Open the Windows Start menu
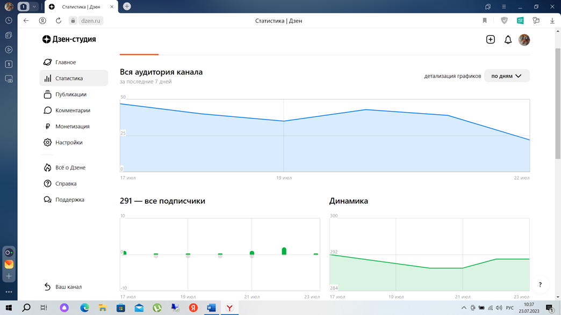The height and width of the screenshot is (315, 561). (9, 307)
